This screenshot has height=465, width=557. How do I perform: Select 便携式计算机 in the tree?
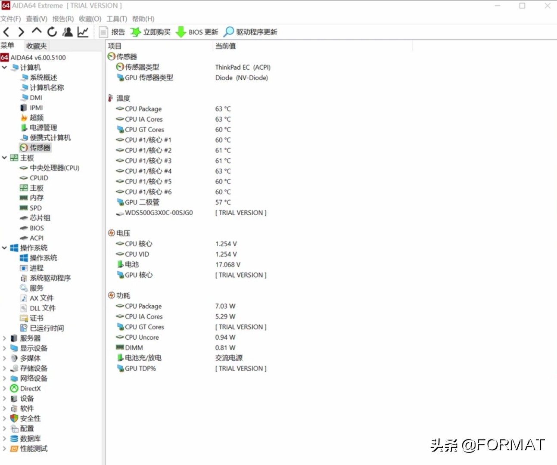[x=45, y=138]
